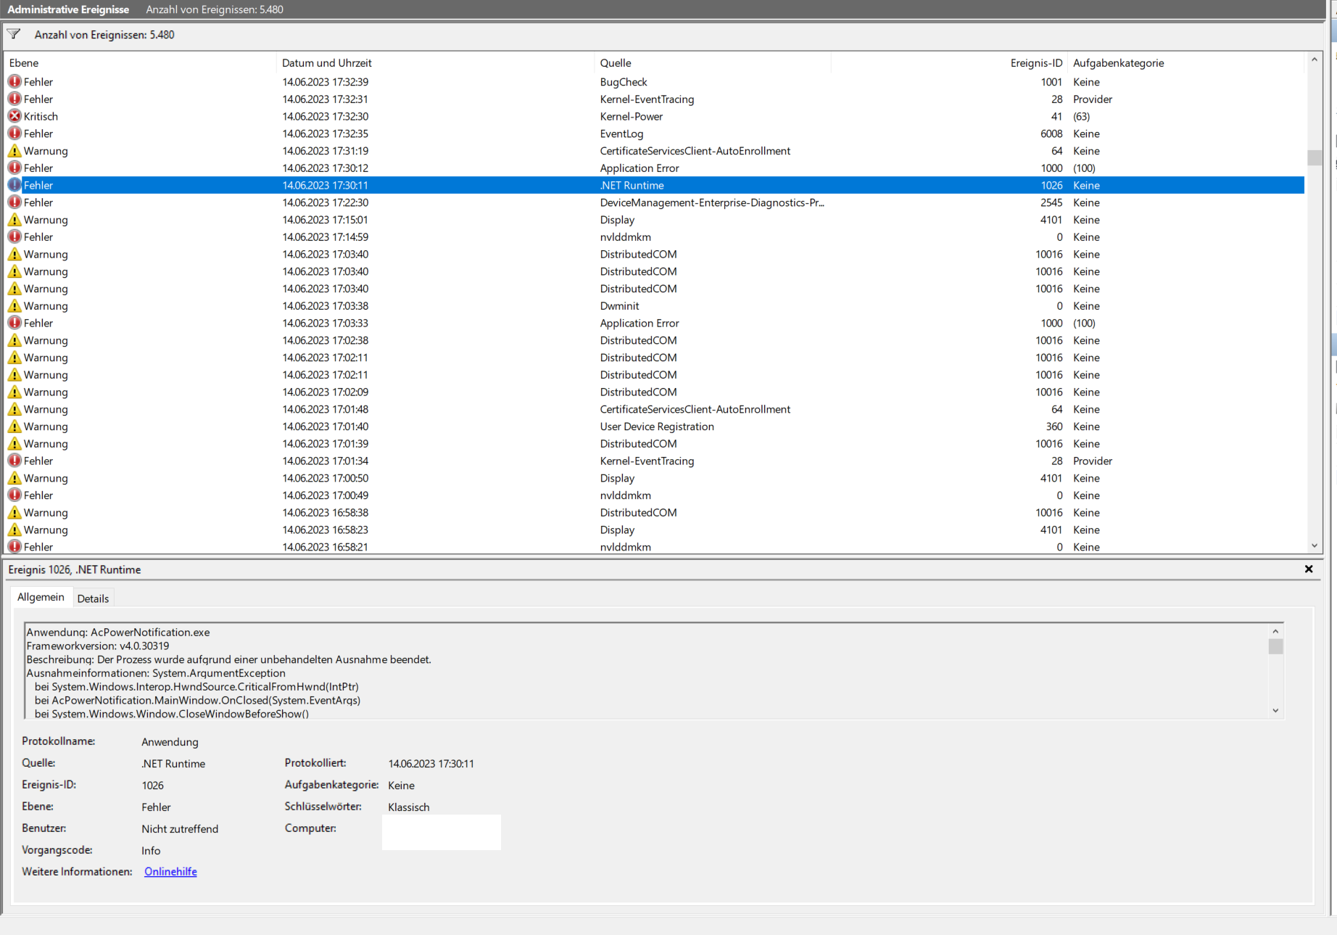This screenshot has height=935, width=1337.
Task: Click the warning icon of User Device Registration
Action: (15, 427)
